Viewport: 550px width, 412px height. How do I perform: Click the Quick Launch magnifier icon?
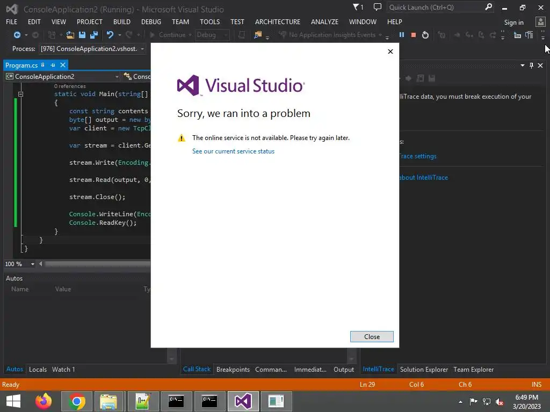pyautogui.click(x=488, y=7)
